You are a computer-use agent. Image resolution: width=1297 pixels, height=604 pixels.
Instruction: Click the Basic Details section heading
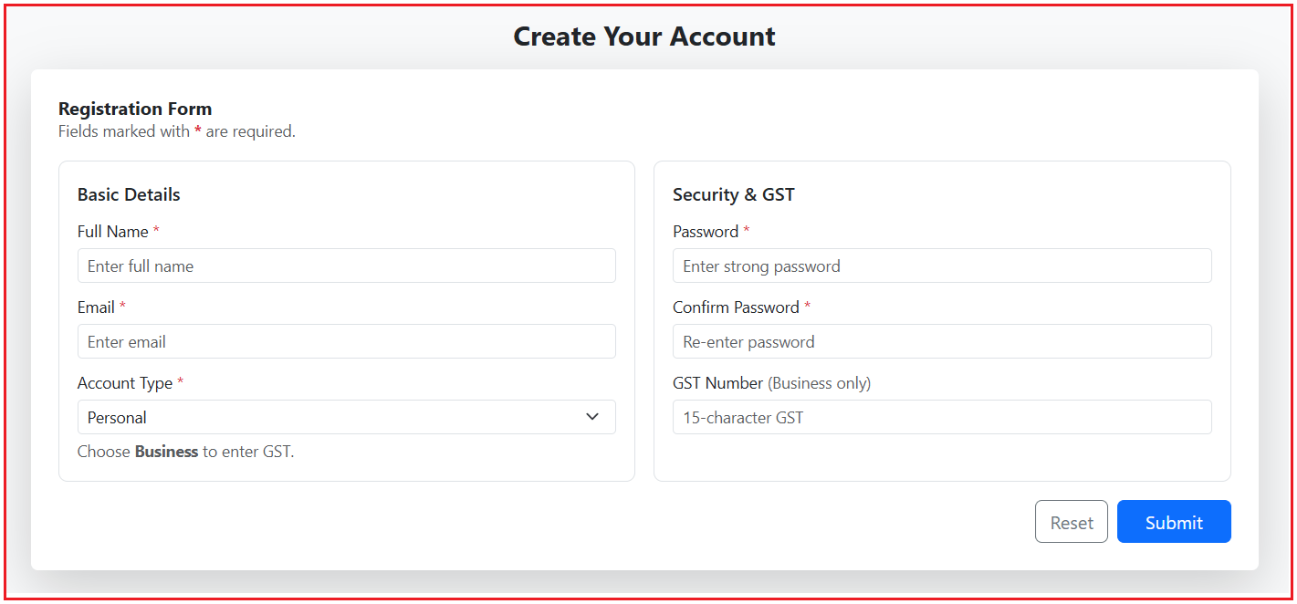(x=129, y=193)
